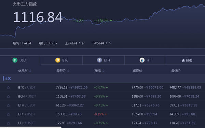Favorite the ETH / USDT pair star
205x128 pixels.
click(9, 105)
